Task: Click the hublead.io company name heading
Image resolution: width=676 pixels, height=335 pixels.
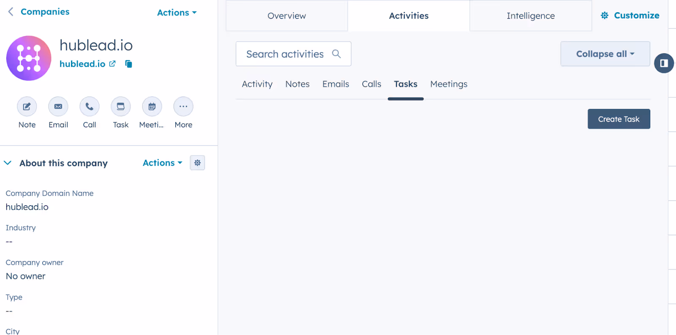Action: tap(96, 45)
